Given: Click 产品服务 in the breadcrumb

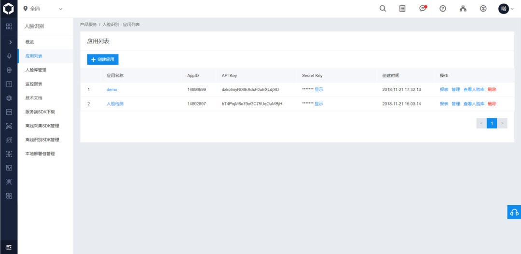Looking at the screenshot, I should tap(88, 25).
